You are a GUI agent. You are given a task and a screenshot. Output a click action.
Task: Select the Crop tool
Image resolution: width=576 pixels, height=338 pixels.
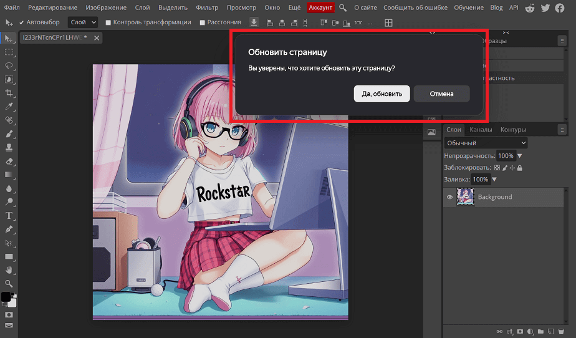pyautogui.click(x=9, y=93)
